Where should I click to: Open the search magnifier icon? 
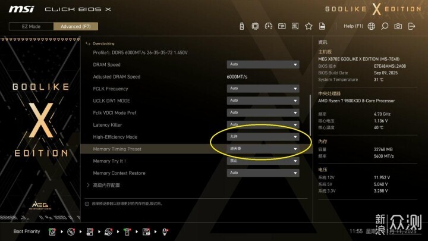click(x=385, y=26)
